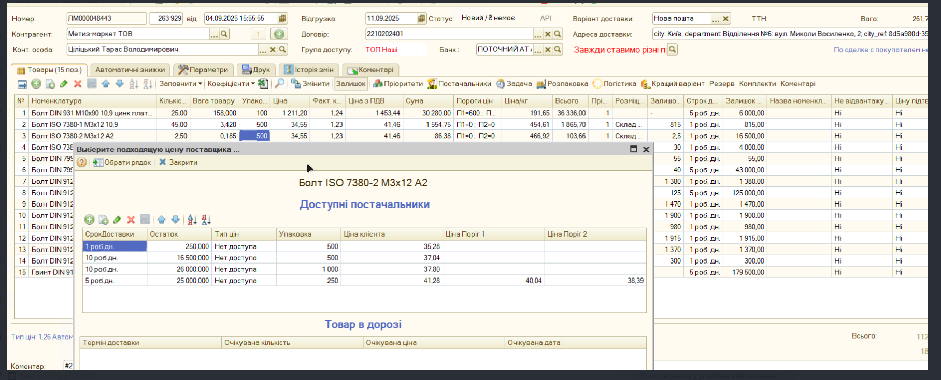The height and width of the screenshot is (380, 941).
Task: Click Номер input field ЛМ000048443
Action: tap(106, 19)
